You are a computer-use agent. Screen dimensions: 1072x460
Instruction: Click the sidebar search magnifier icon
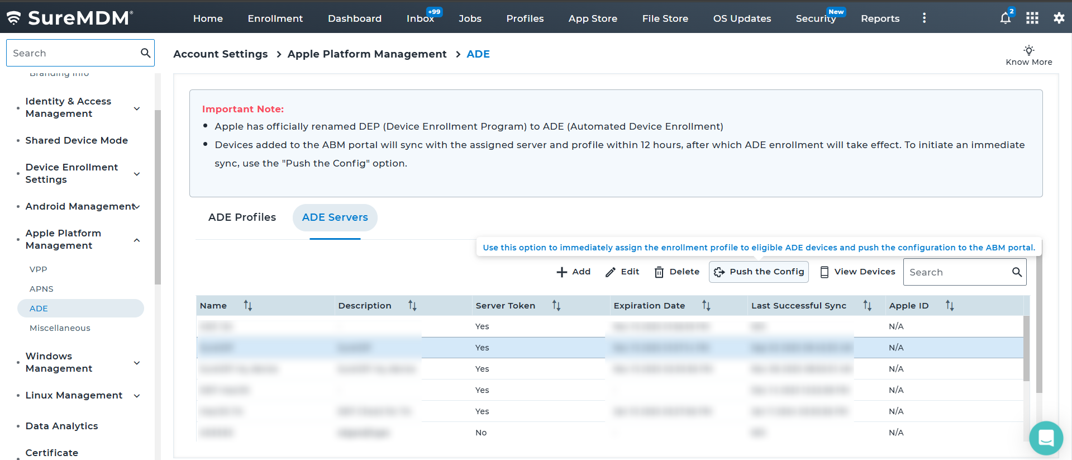point(145,53)
